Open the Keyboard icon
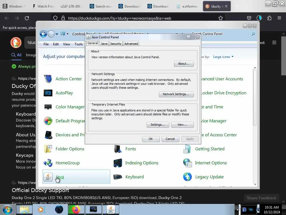Image resolution: width=286 pixels, height=215 pixels. (118, 177)
